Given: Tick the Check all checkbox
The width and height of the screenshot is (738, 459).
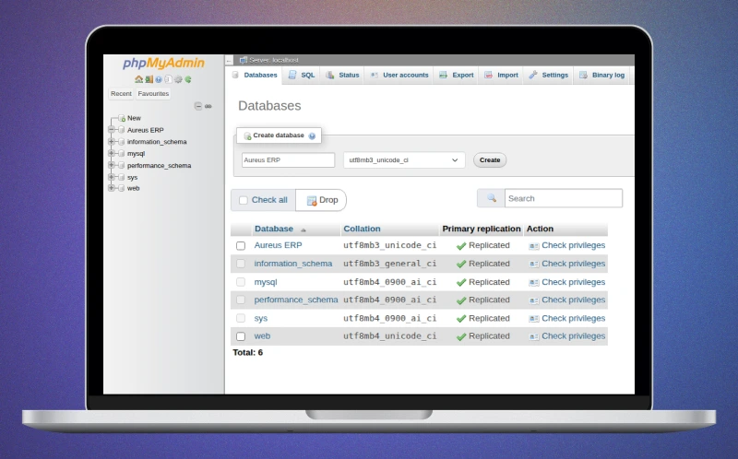Looking at the screenshot, I should 244,200.
